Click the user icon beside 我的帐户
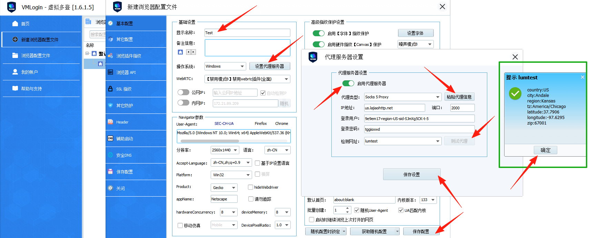589x238 pixels. point(15,72)
